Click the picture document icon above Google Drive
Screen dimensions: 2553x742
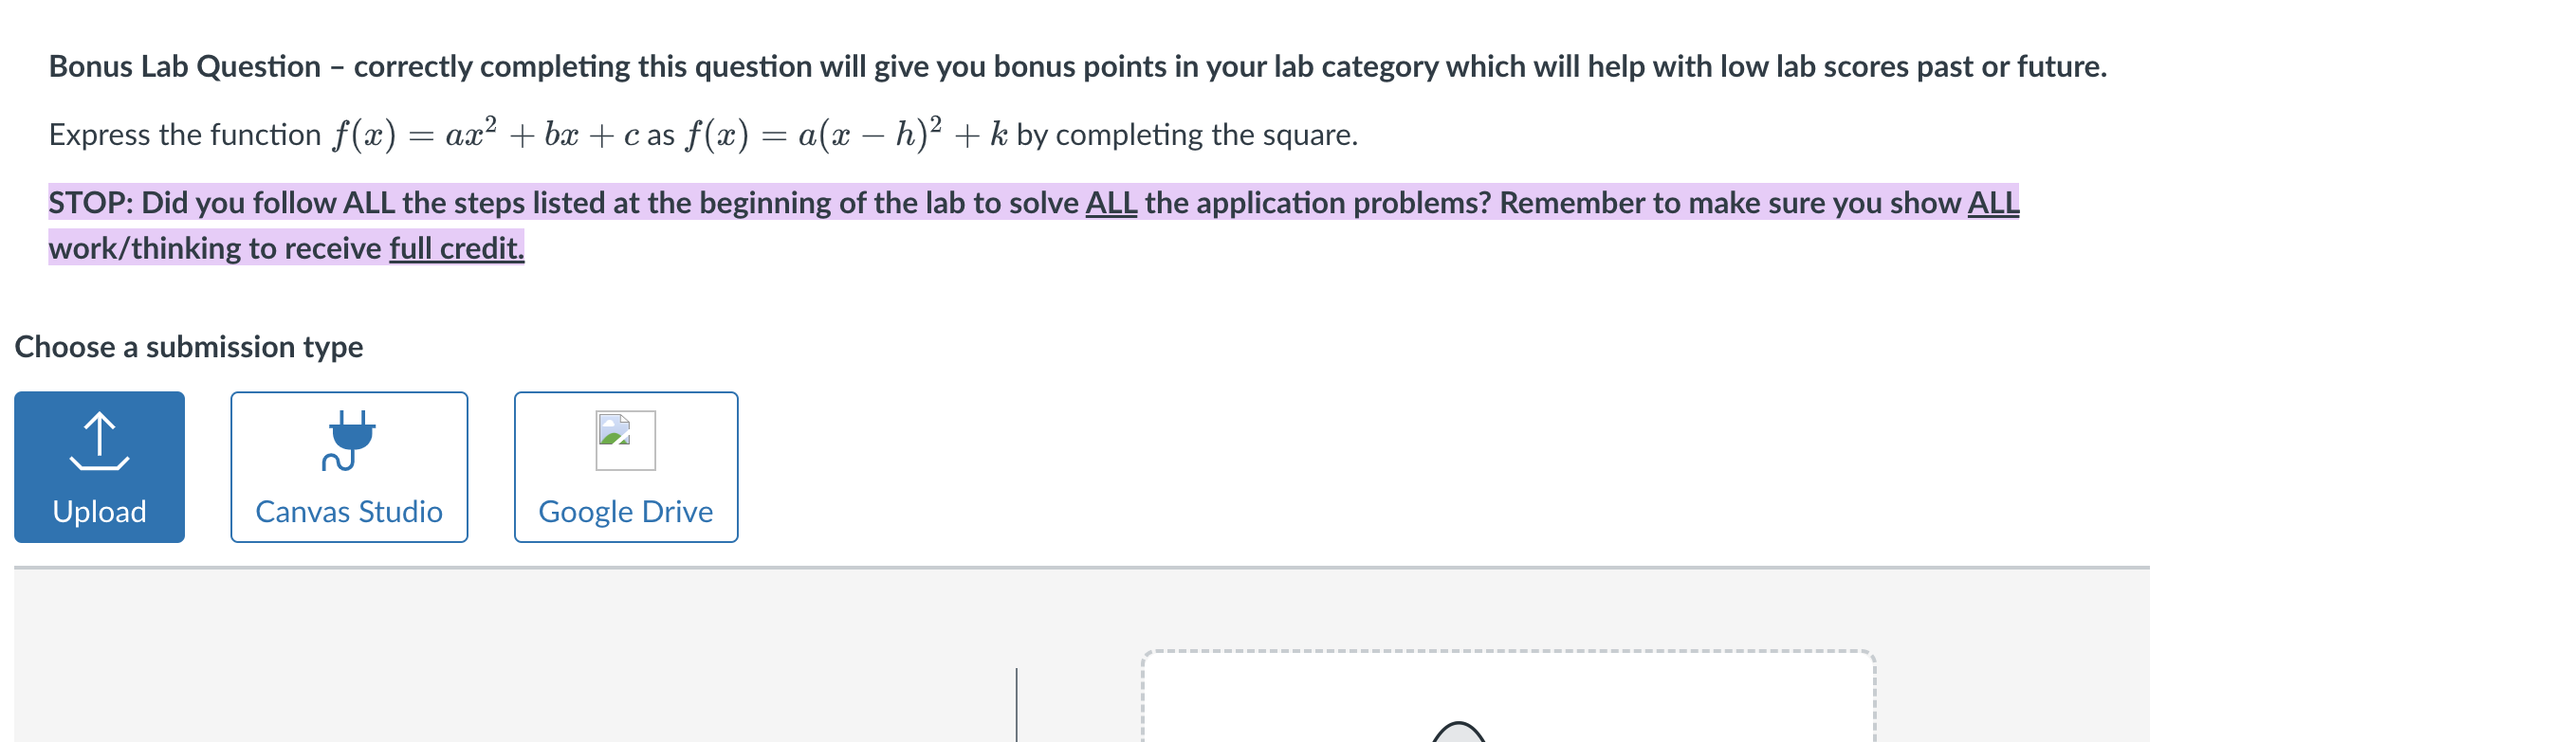coord(625,442)
